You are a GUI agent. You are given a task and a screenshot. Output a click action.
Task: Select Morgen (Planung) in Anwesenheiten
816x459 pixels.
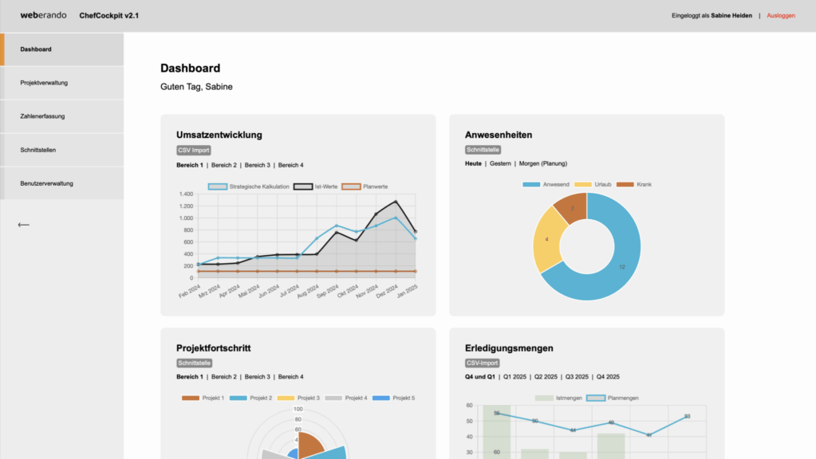coord(543,163)
